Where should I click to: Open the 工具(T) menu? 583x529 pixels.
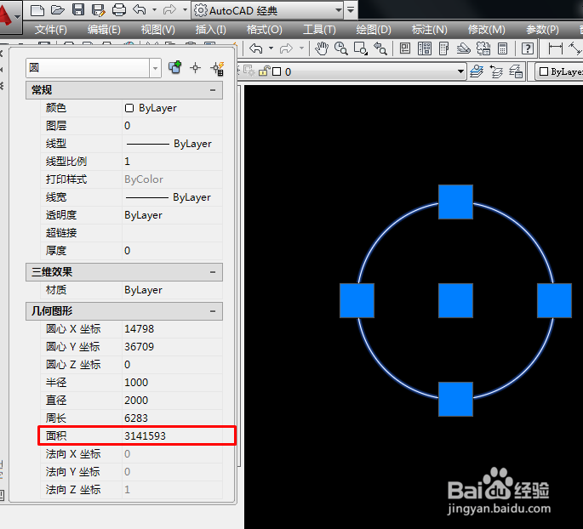click(319, 30)
